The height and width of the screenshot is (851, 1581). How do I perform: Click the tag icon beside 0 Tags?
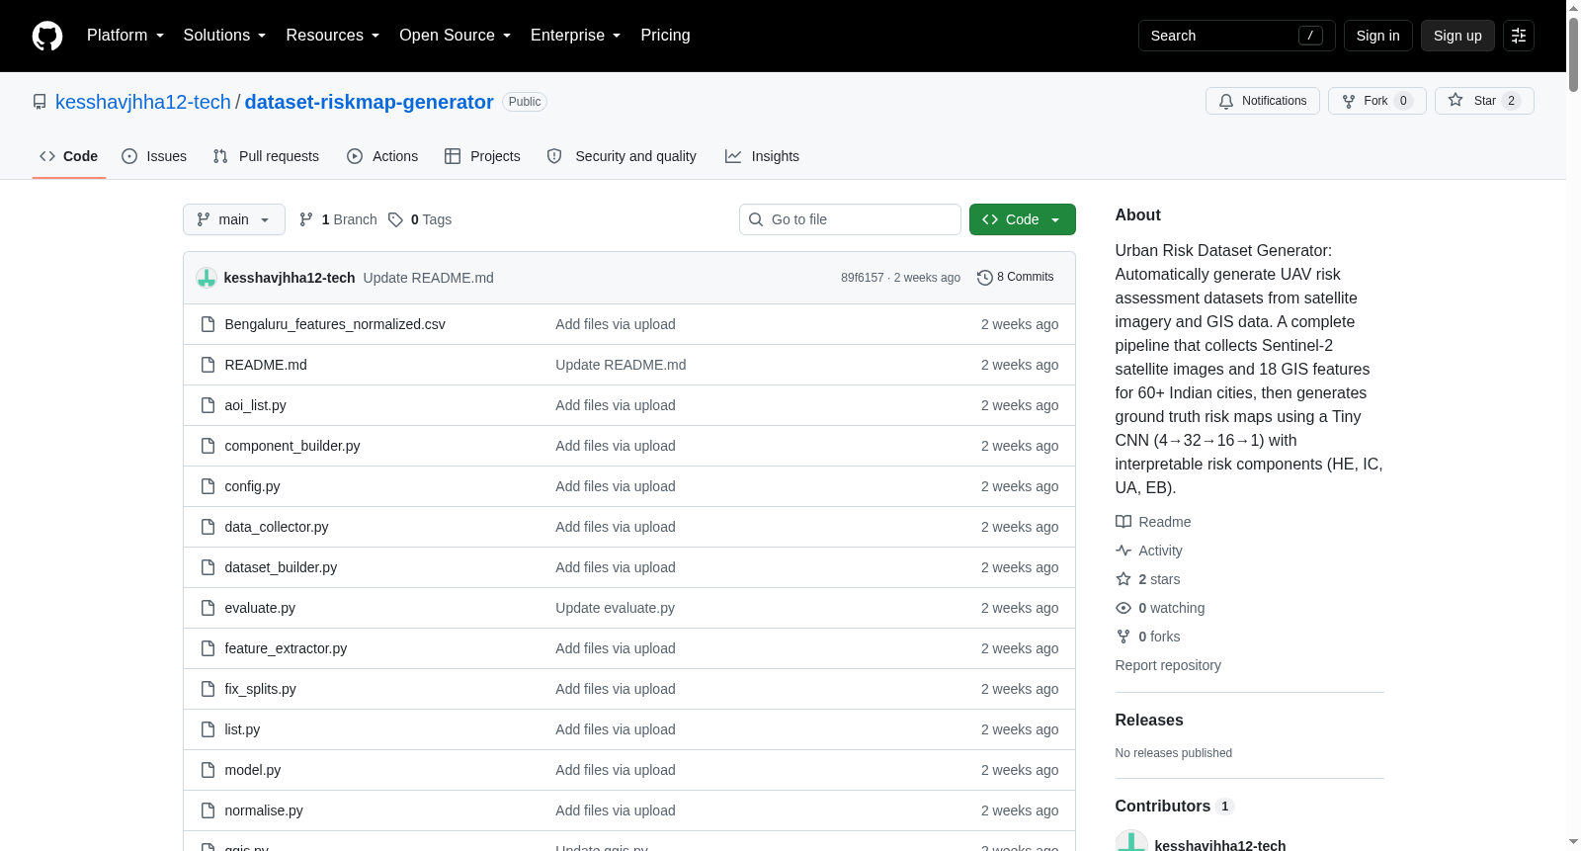point(395,219)
